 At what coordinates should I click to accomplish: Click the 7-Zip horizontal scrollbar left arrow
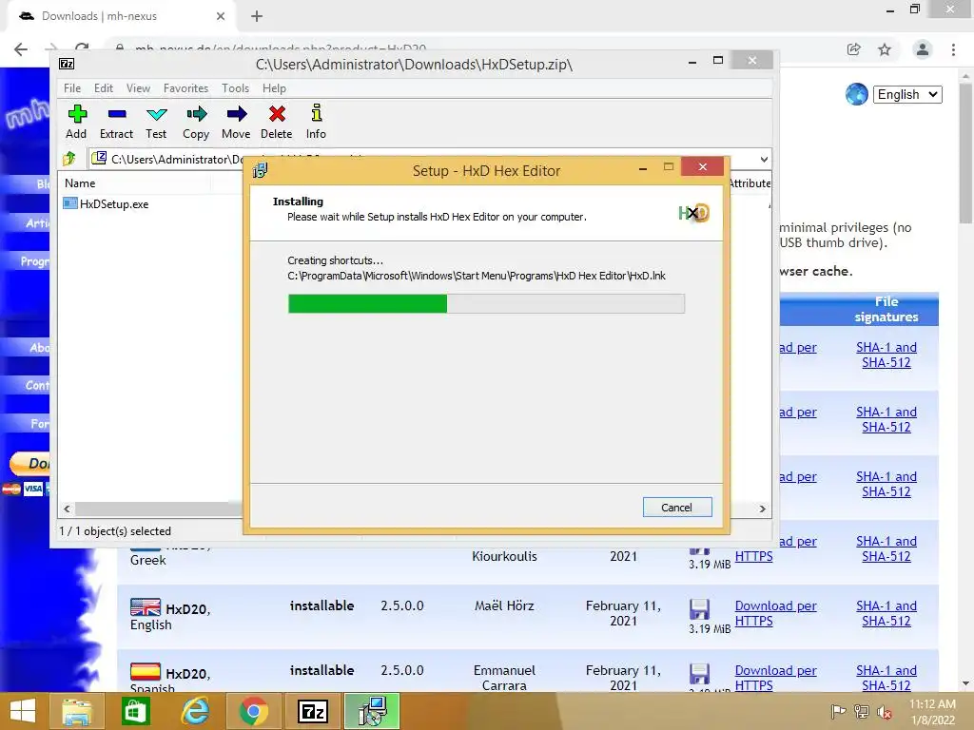click(x=67, y=509)
